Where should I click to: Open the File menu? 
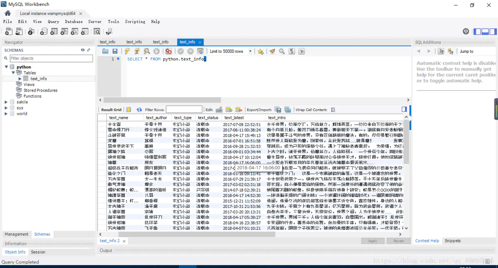[7, 22]
